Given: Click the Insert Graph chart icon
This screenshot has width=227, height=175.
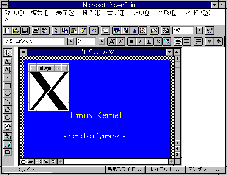Looking at the screenshot, I should [x=134, y=31].
